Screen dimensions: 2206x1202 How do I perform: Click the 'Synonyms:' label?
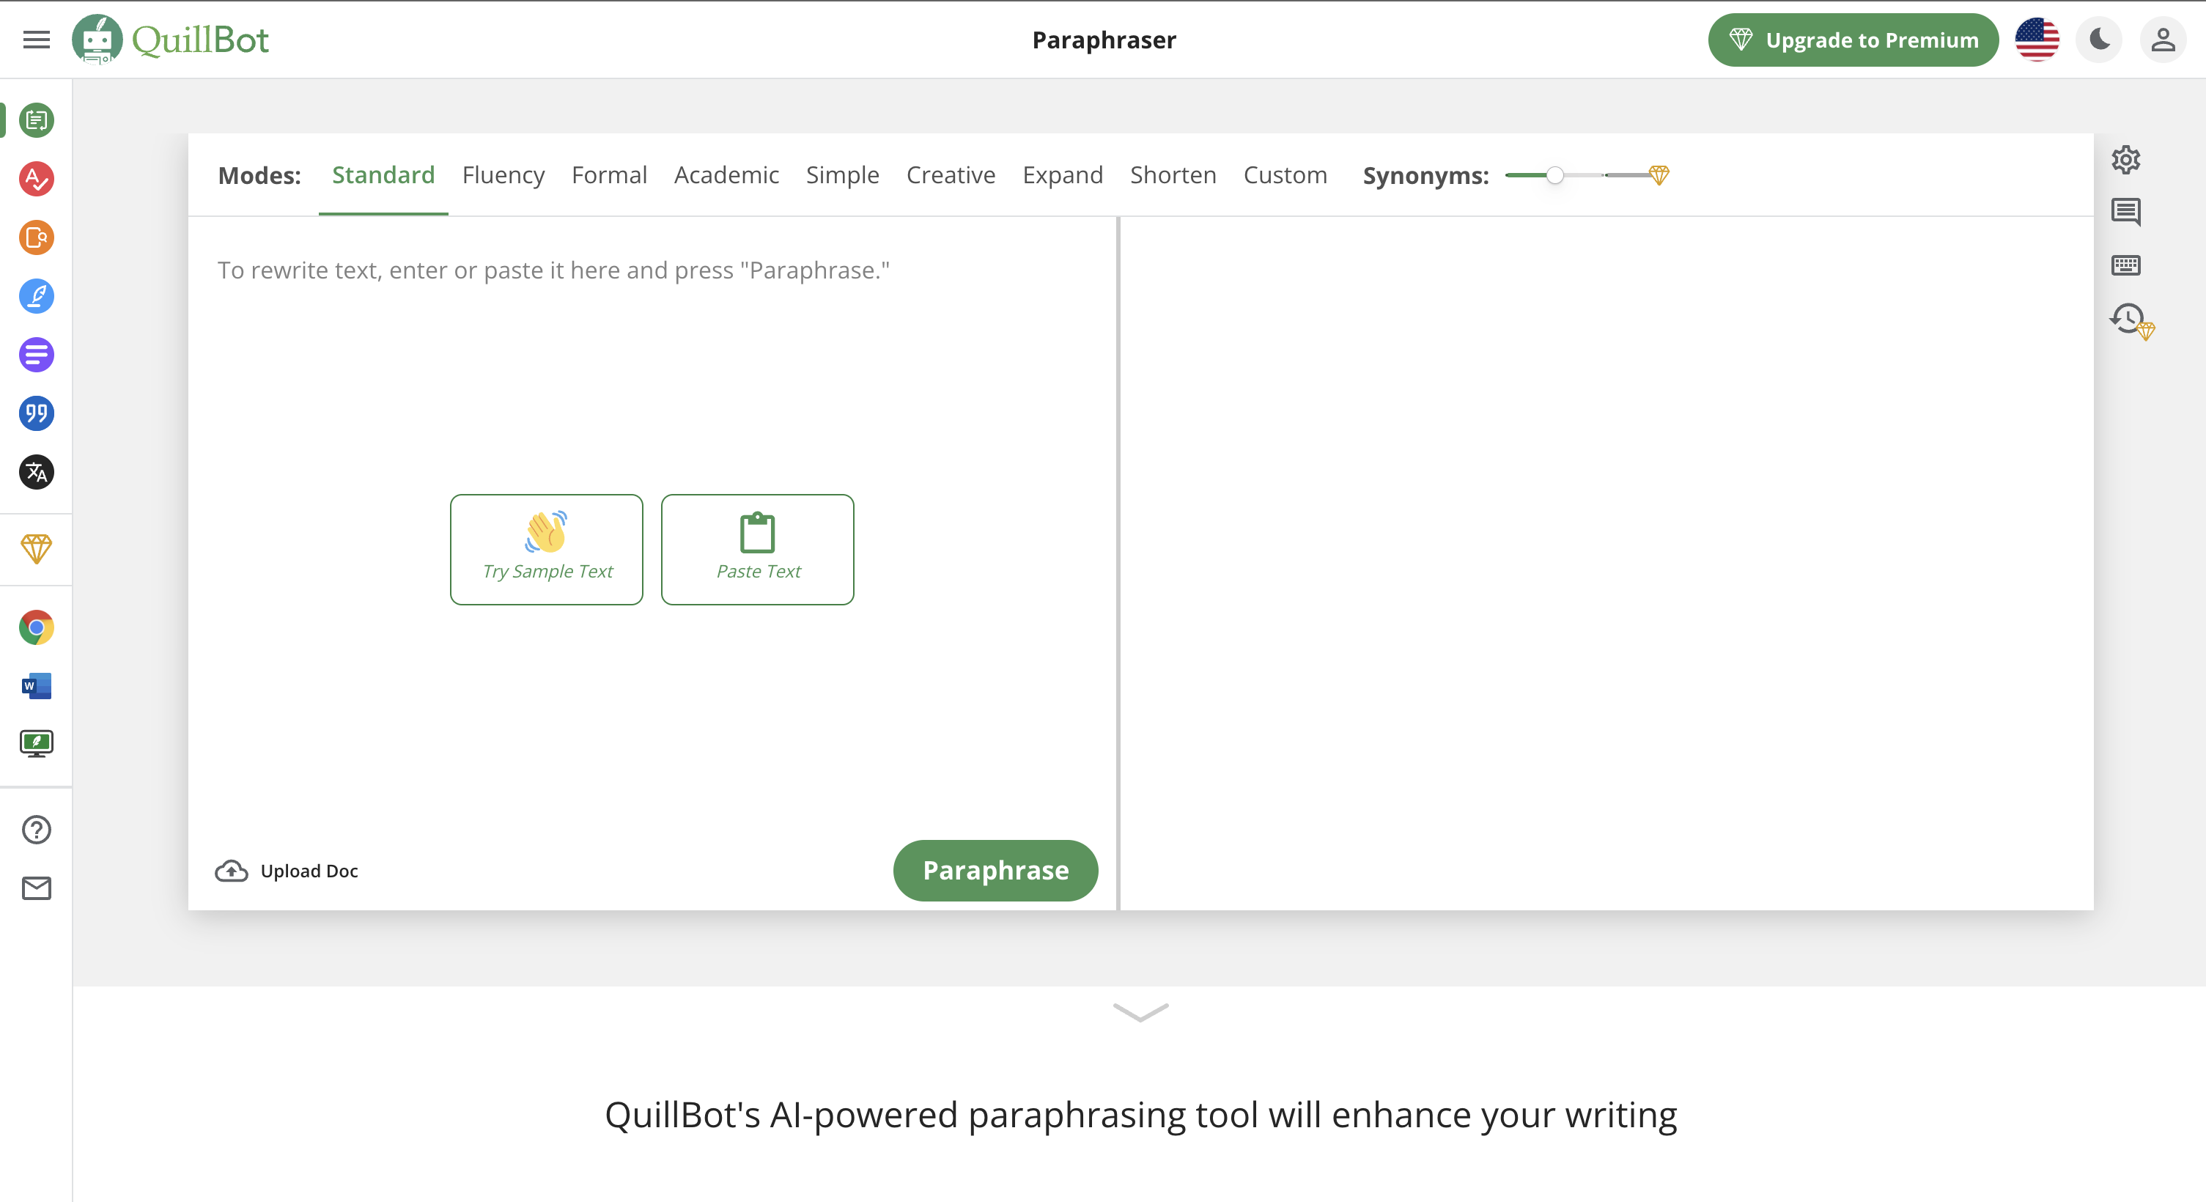[x=1426, y=175]
